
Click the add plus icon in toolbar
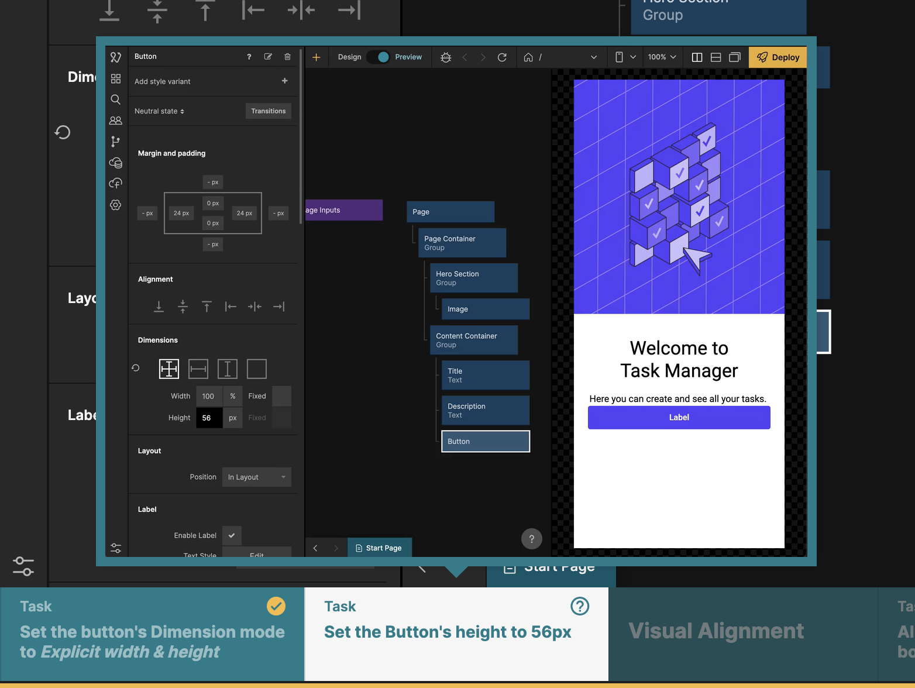click(x=316, y=57)
